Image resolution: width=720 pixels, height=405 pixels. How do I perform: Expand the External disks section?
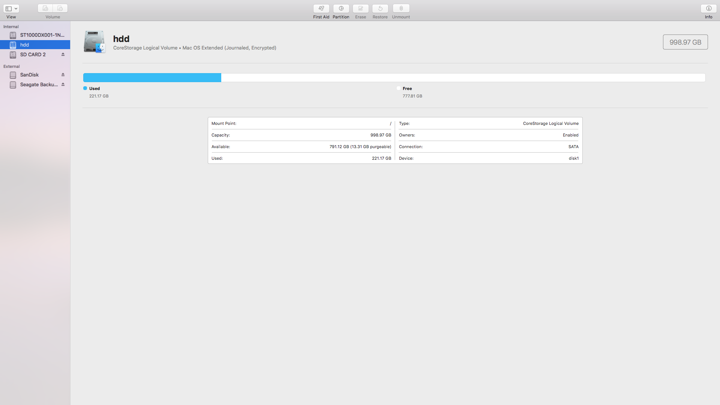pyautogui.click(x=11, y=66)
